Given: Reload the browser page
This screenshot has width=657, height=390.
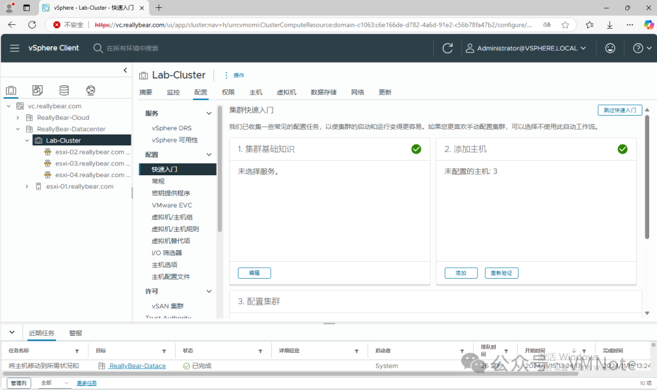Looking at the screenshot, I should click(32, 25).
